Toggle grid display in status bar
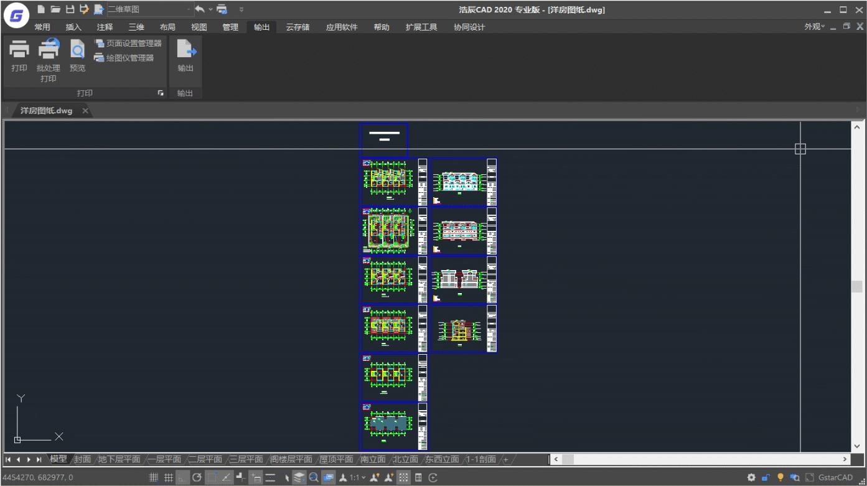Image resolution: width=867 pixels, height=486 pixels. [154, 477]
